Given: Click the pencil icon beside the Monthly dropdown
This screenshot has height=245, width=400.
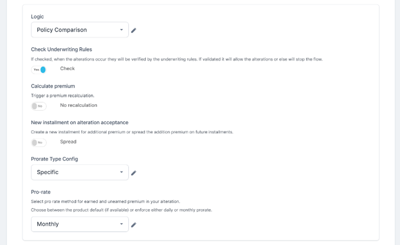Looking at the screenshot, I should coord(134,225).
